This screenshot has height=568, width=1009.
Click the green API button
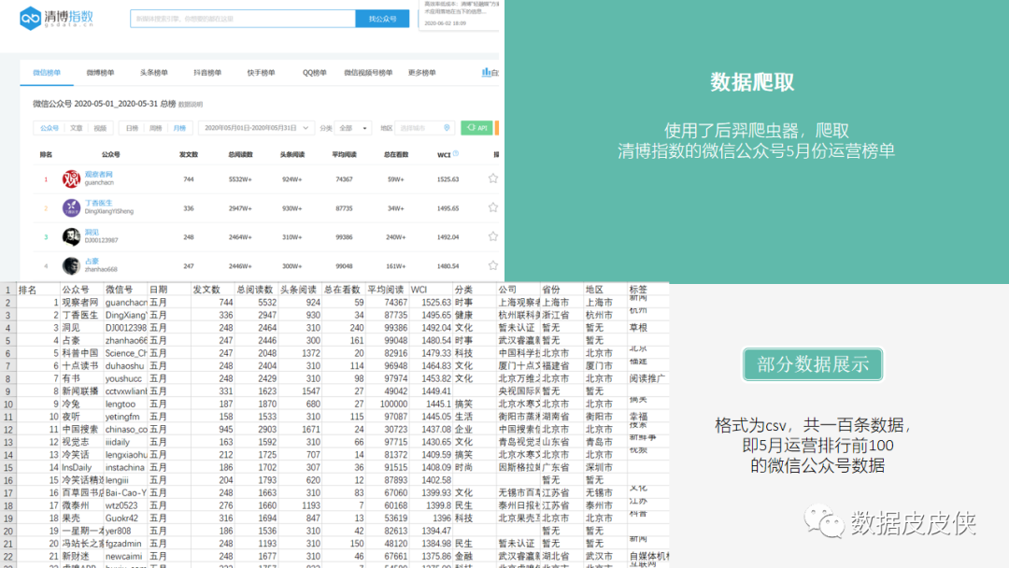[476, 128]
